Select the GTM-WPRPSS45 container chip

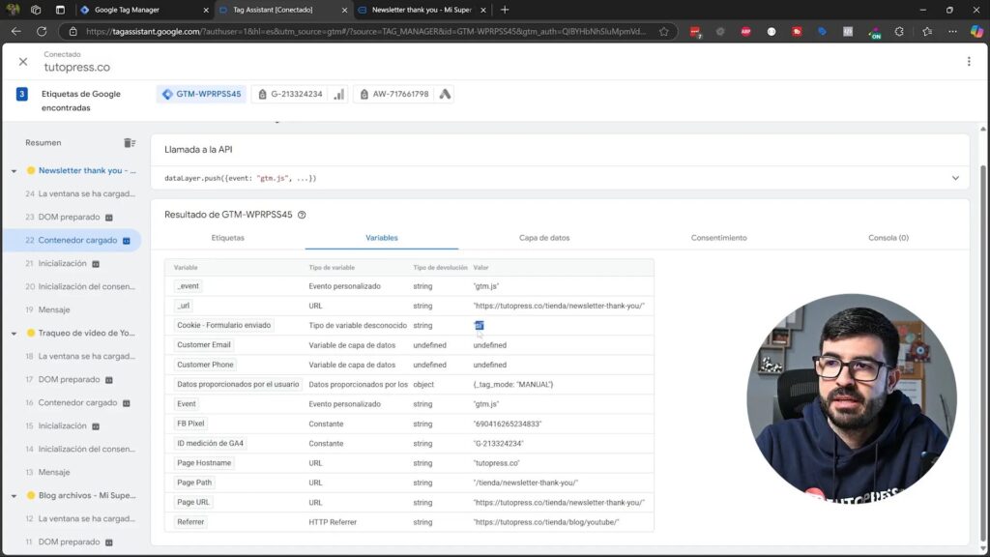point(202,94)
